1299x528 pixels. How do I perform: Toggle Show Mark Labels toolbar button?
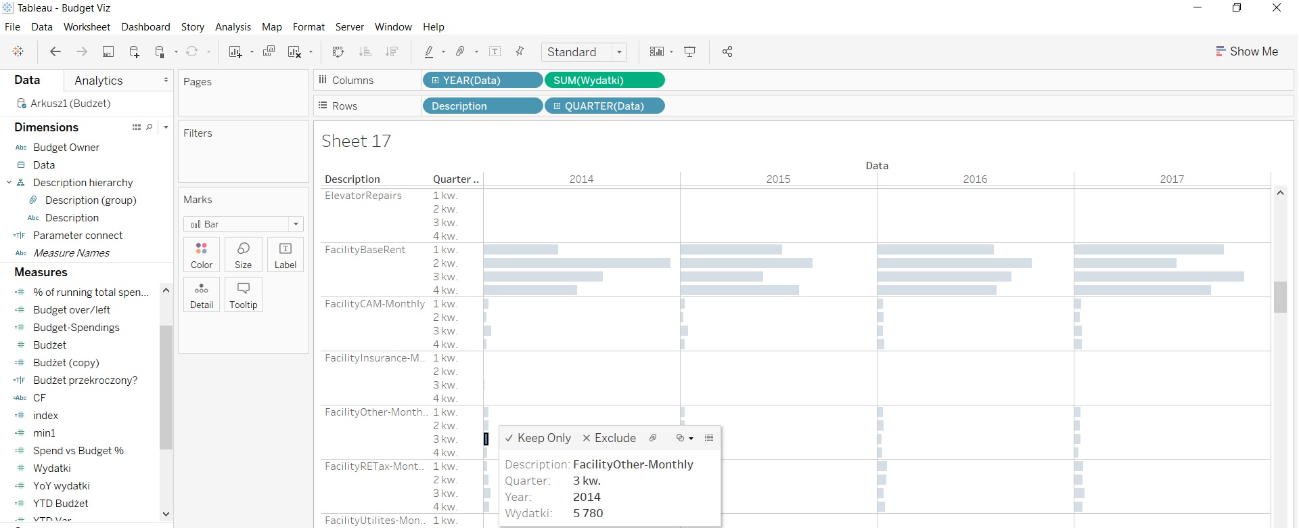tap(495, 52)
